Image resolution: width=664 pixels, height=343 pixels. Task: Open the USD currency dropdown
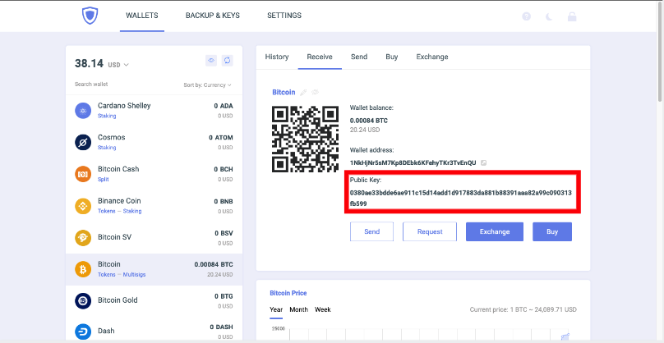pos(118,65)
